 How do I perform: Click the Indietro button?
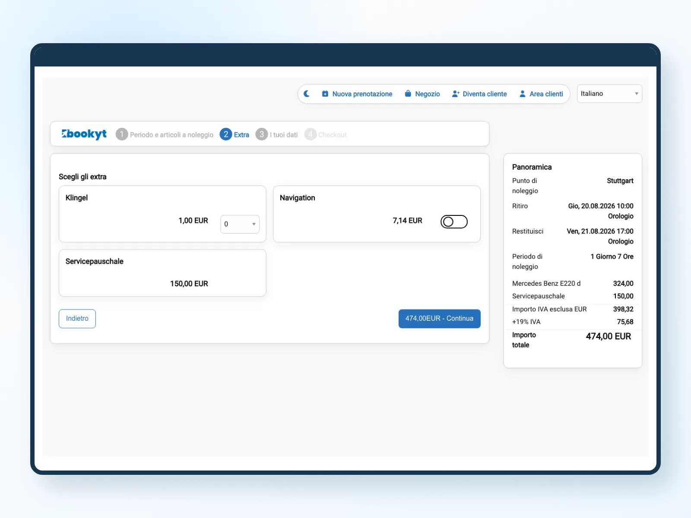tap(77, 319)
